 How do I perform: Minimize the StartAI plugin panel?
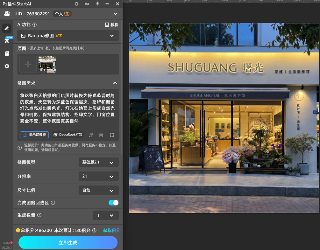pyautogui.click(x=107, y=4)
